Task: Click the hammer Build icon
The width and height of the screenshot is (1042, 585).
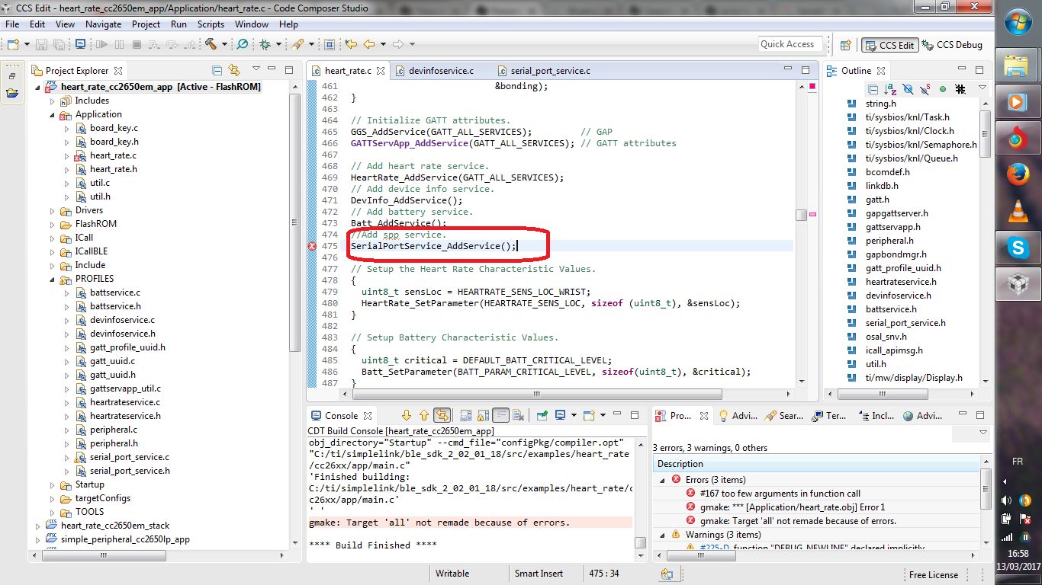Action: tap(210, 44)
